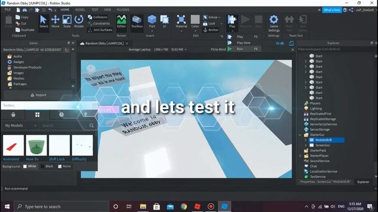
Task: Click the Group button
Action: [x=210, y=17]
